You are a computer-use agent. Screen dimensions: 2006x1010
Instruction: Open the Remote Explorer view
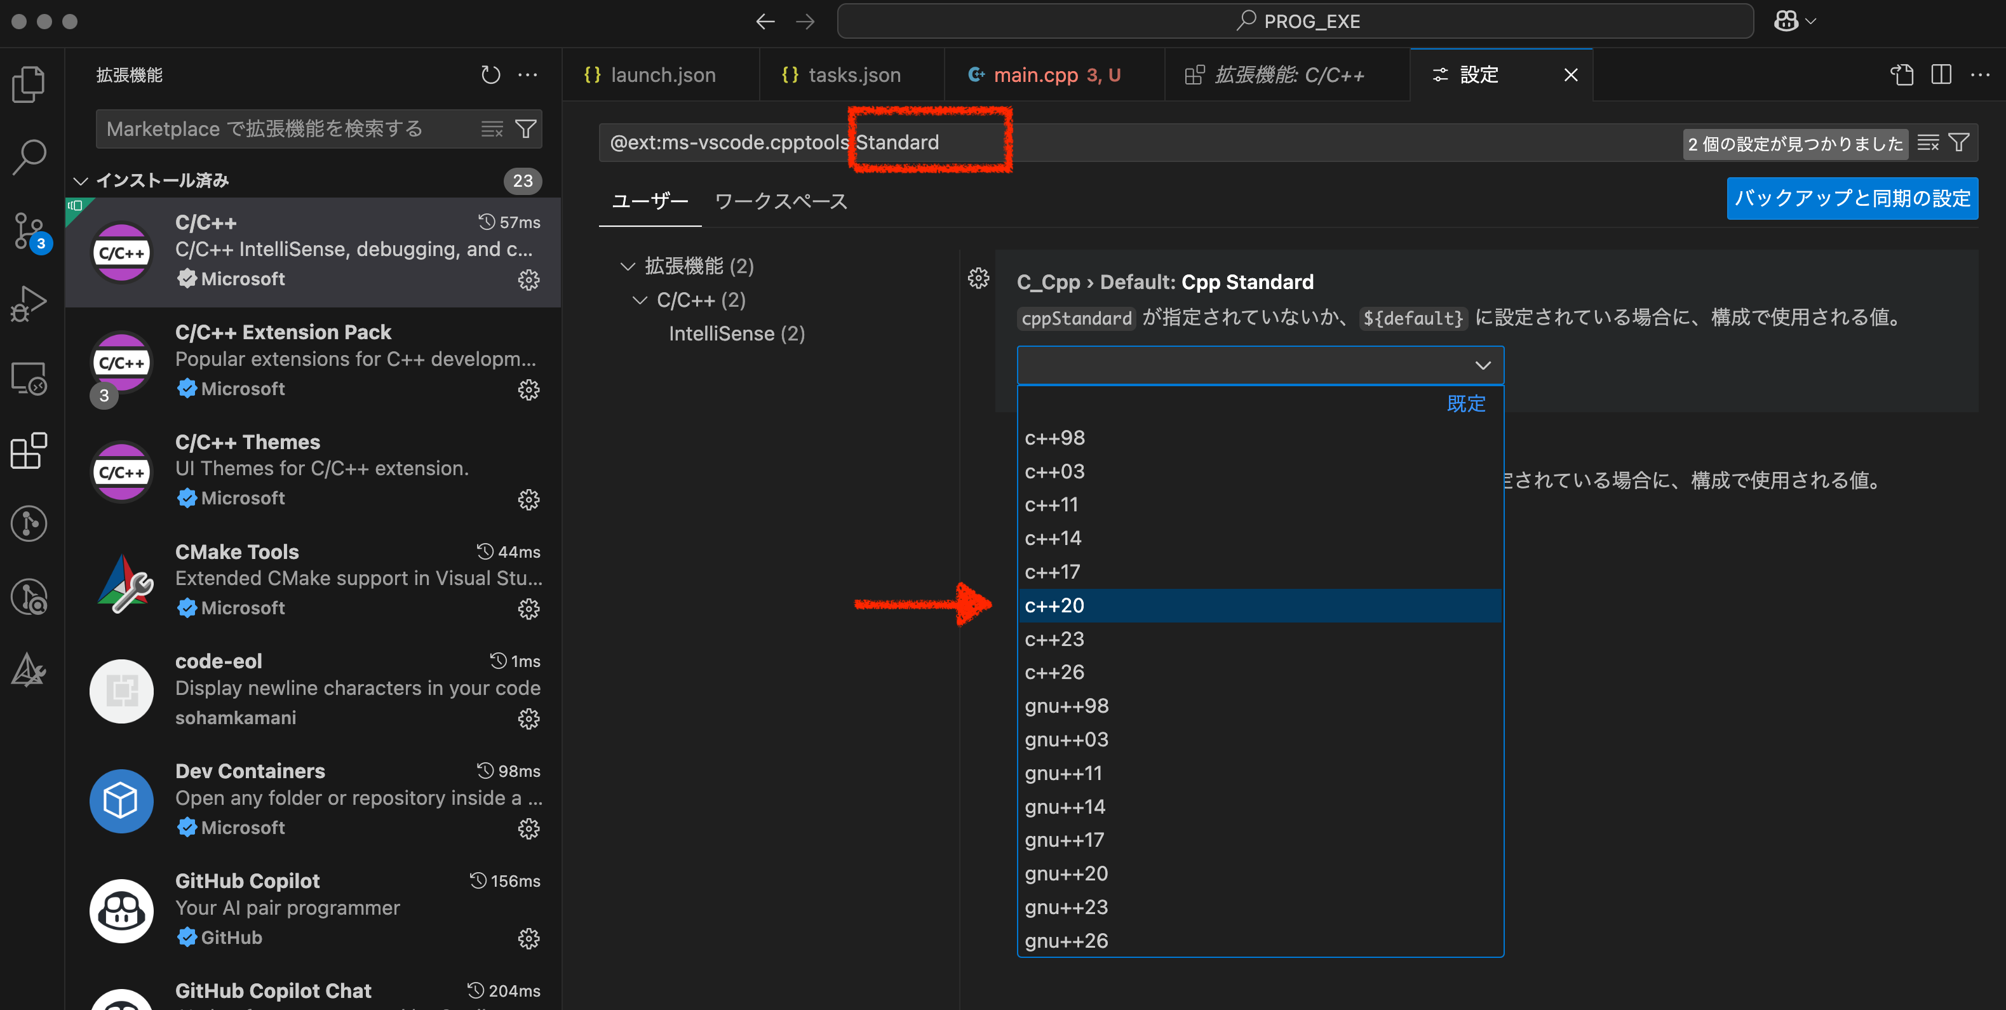[30, 379]
